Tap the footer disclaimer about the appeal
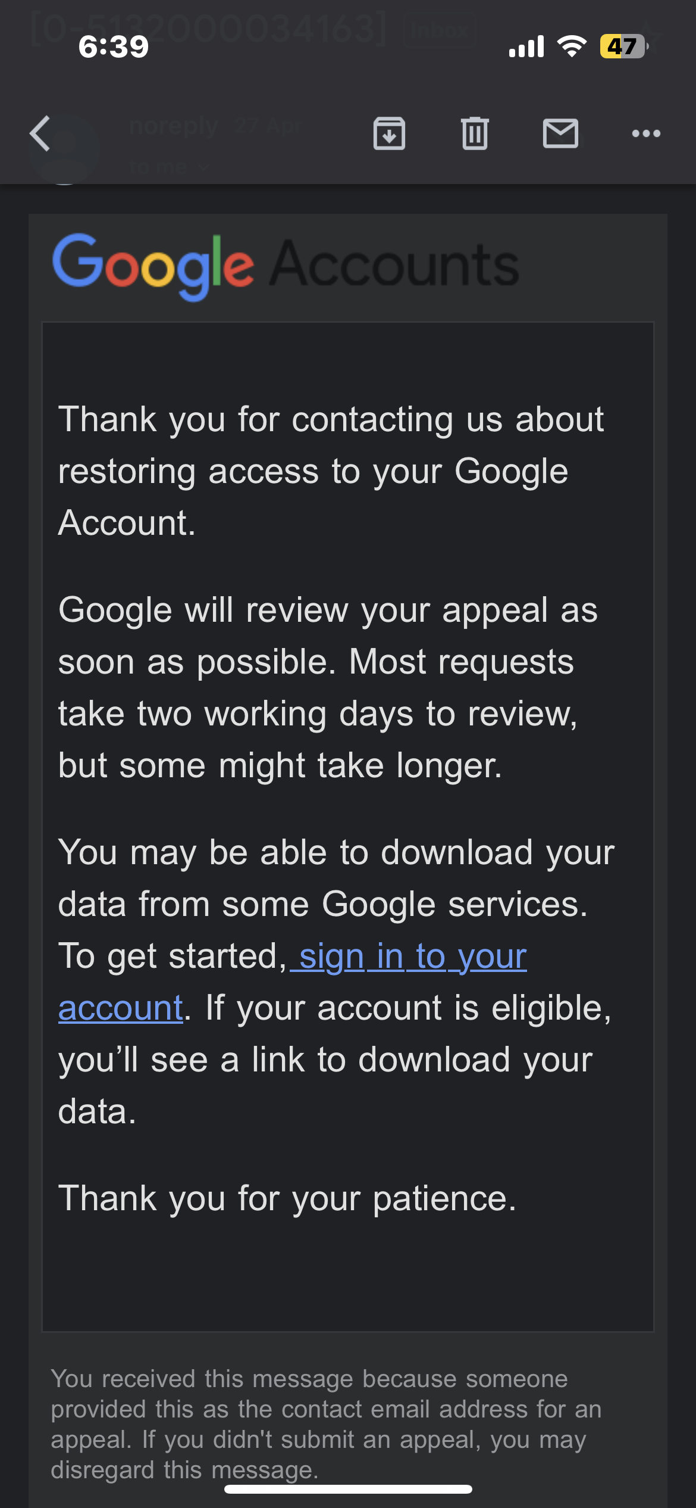Viewport: 696px width, 1508px height. point(326,1424)
